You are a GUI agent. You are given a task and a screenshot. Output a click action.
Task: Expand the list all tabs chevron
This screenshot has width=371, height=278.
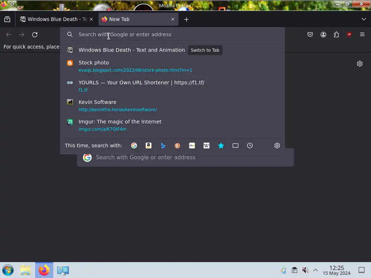tap(364, 19)
